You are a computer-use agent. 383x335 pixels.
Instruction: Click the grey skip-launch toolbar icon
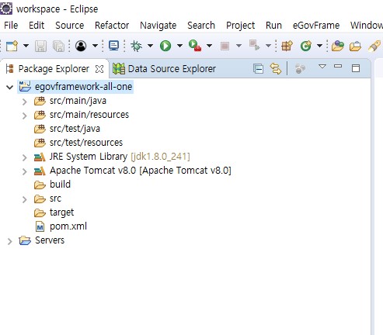[254, 46]
